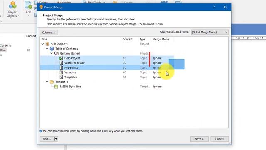
Task: Click the Word Processor topic icon
Action: coord(61,63)
